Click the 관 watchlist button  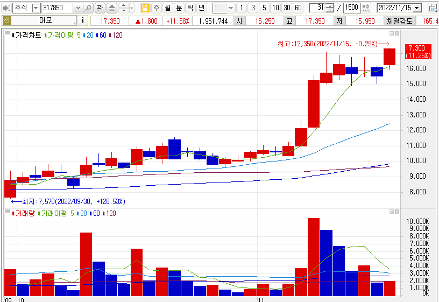pyautogui.click(x=100, y=8)
